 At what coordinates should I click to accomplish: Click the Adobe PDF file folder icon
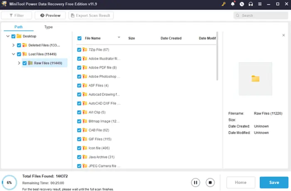pyautogui.click(x=85, y=68)
